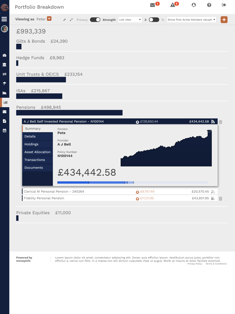Open the dashboard gauge sidebar icon
Viewport: 235px width, 314px height.
click(4, 55)
